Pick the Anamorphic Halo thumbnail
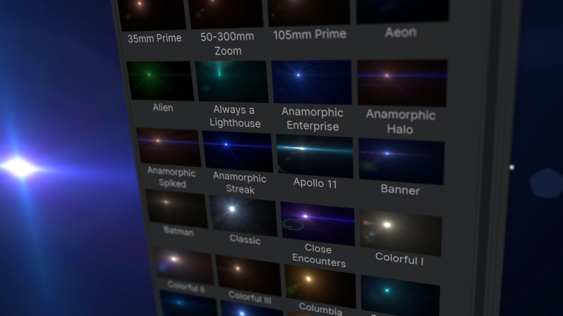 point(402,83)
